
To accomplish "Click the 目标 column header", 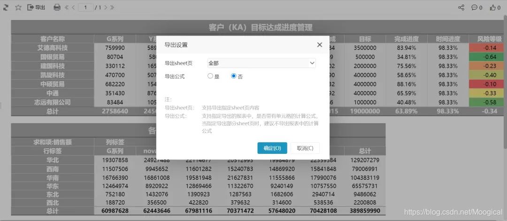I will (365, 39).
